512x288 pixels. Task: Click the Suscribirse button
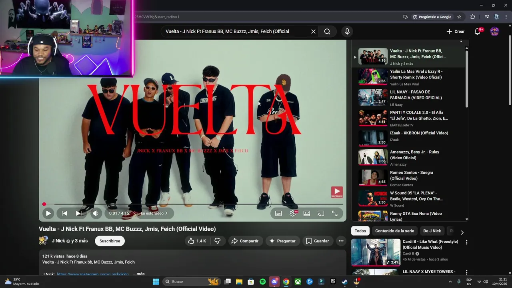(110, 241)
